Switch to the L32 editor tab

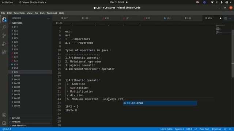point(147,18)
